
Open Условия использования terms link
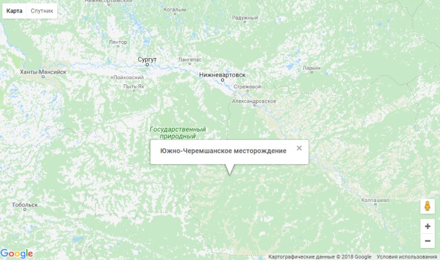[x=407, y=257]
